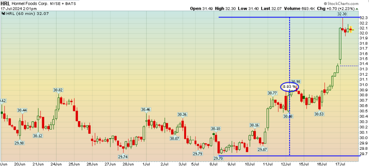Click the 32.0 price axis tick
The width and height of the screenshot is (369, 167).
(364, 33)
